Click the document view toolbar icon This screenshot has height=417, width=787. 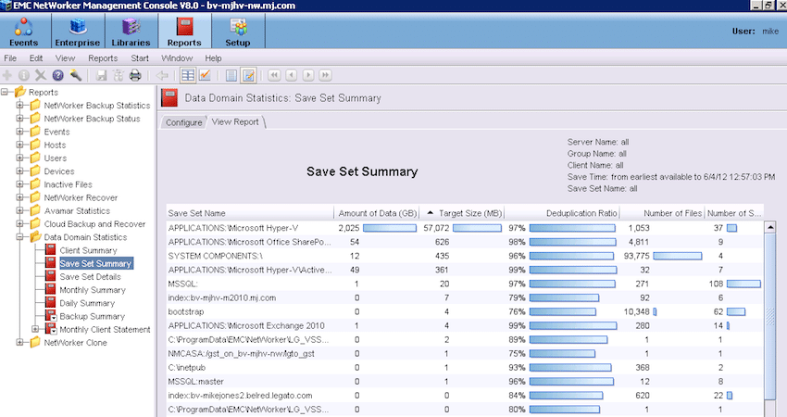(x=231, y=75)
